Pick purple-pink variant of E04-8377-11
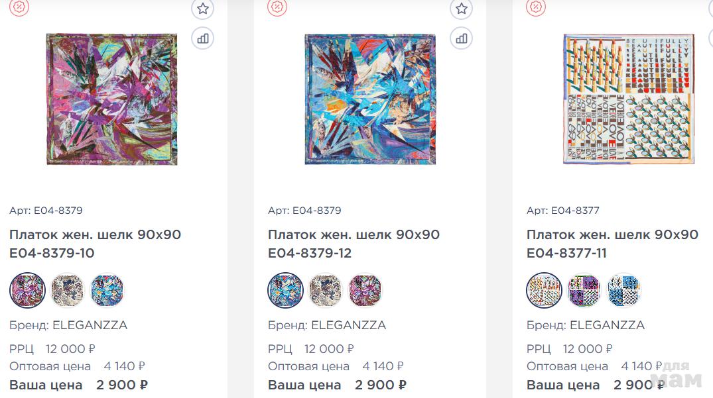Viewport: 713px width, 398px height. tap(584, 290)
